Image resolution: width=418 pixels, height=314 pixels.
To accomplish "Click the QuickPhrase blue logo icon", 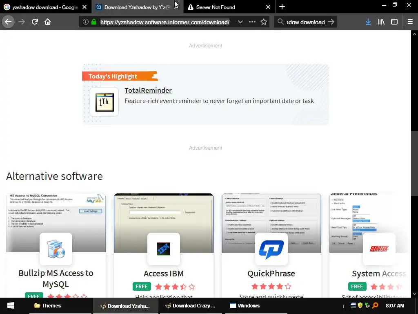I will tap(271, 249).
